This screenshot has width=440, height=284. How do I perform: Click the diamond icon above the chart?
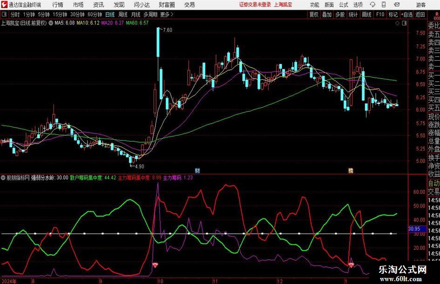[x=397, y=23]
